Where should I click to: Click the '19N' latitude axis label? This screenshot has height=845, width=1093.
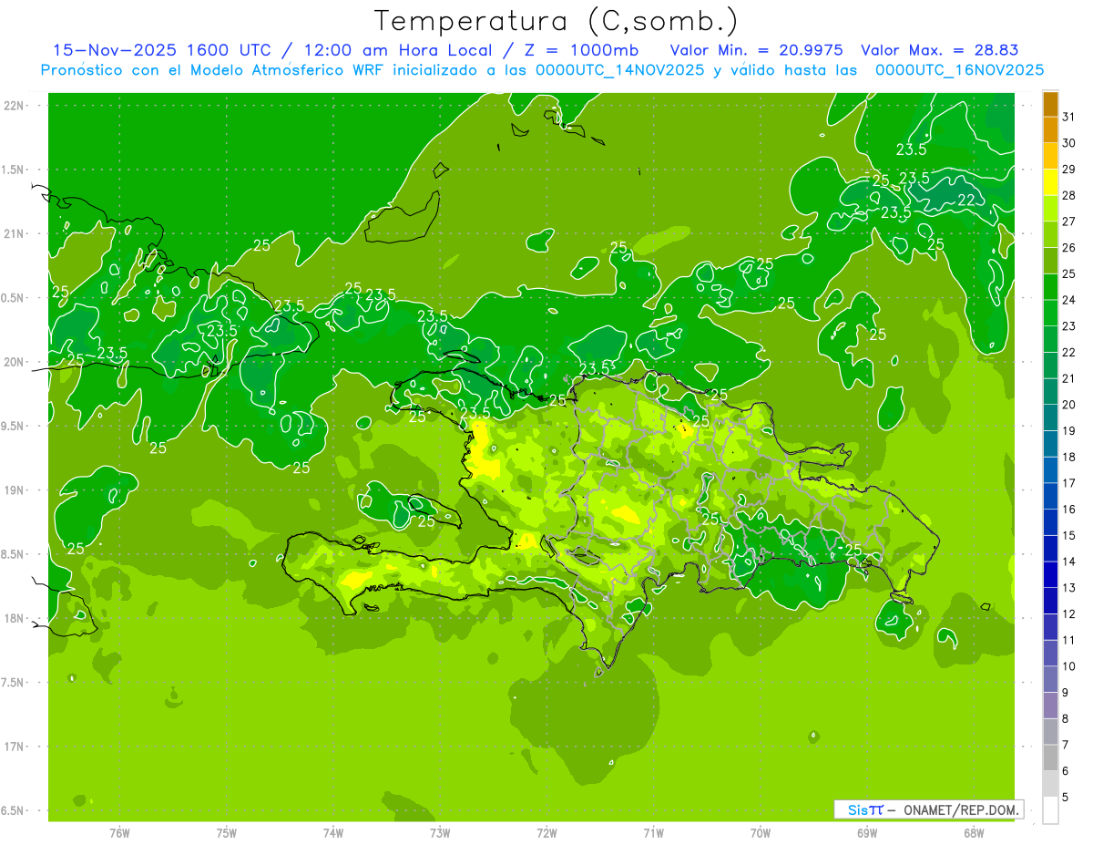[x=15, y=490]
